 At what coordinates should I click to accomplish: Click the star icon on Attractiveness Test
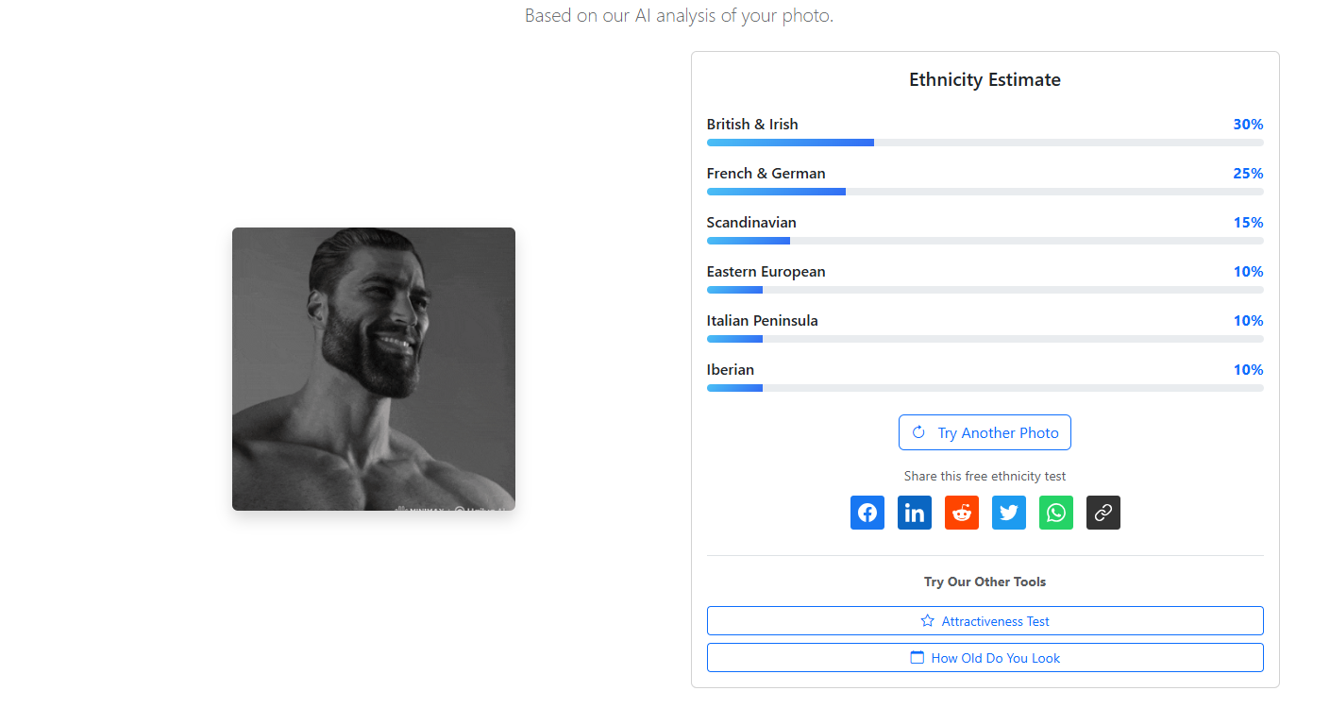click(x=927, y=621)
